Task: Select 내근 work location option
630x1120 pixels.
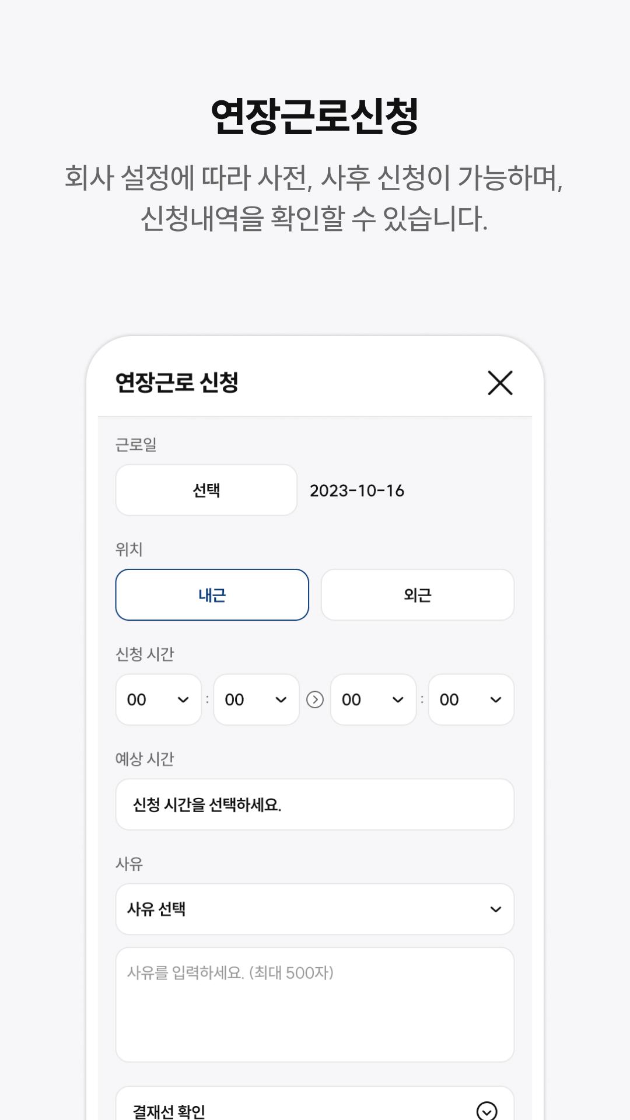Action: (212, 594)
